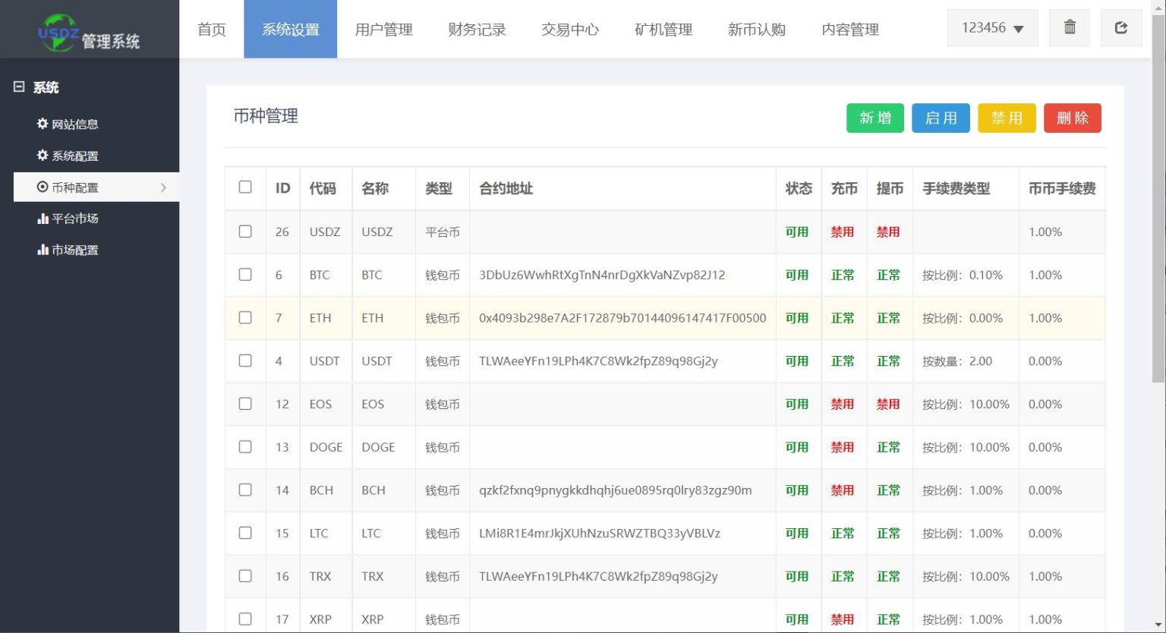Open the 财务记录 tab

coord(477,29)
